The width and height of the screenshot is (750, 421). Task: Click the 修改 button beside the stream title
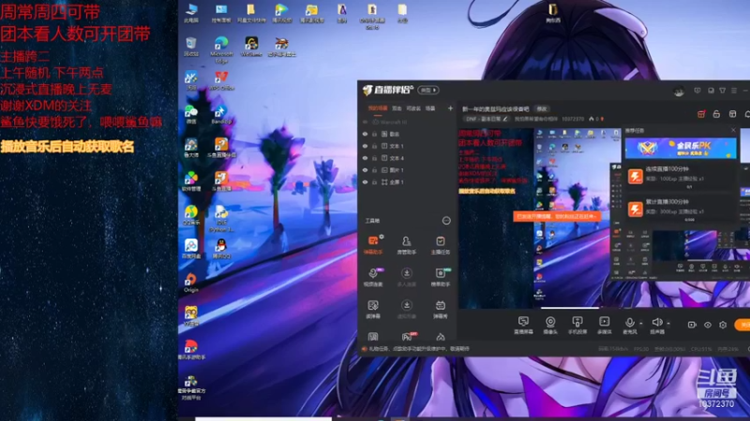(x=542, y=109)
